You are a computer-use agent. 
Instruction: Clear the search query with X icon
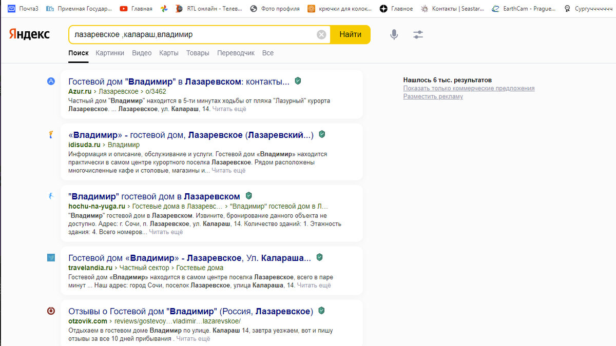(321, 34)
